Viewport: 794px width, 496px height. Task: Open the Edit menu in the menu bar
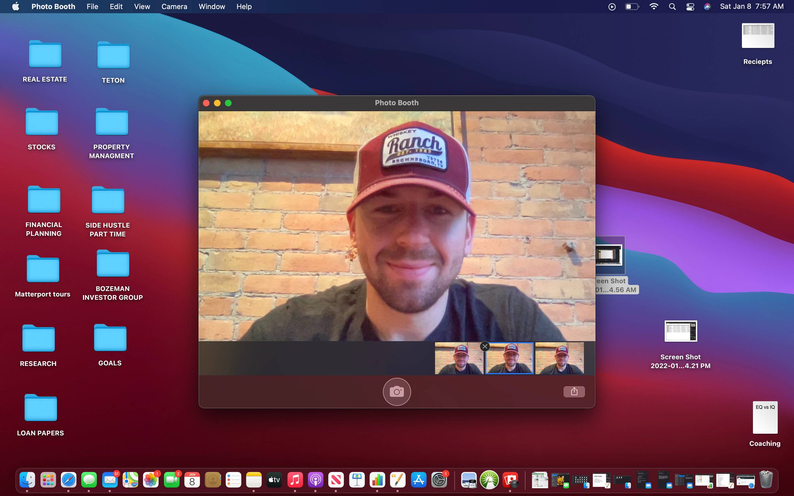pos(116,7)
